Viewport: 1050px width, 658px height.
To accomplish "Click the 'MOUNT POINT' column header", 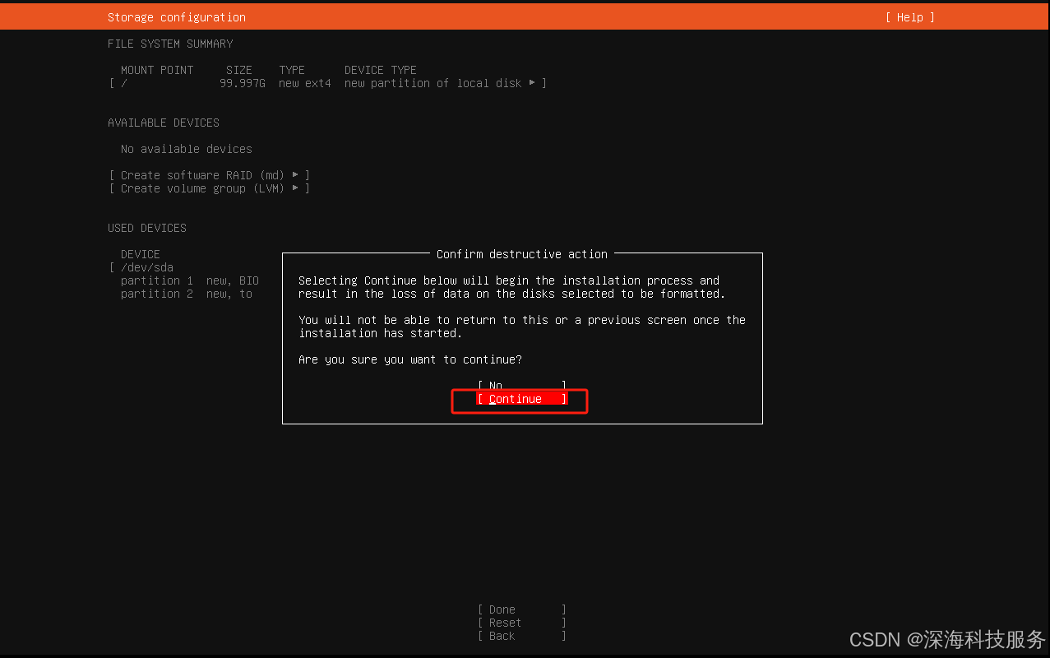I will click(x=157, y=70).
